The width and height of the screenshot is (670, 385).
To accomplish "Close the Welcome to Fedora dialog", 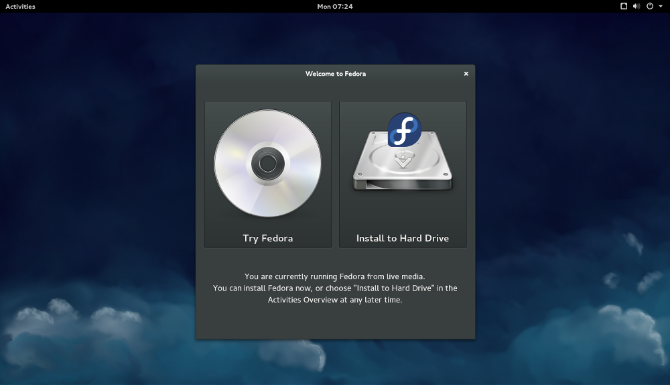I will 466,74.
